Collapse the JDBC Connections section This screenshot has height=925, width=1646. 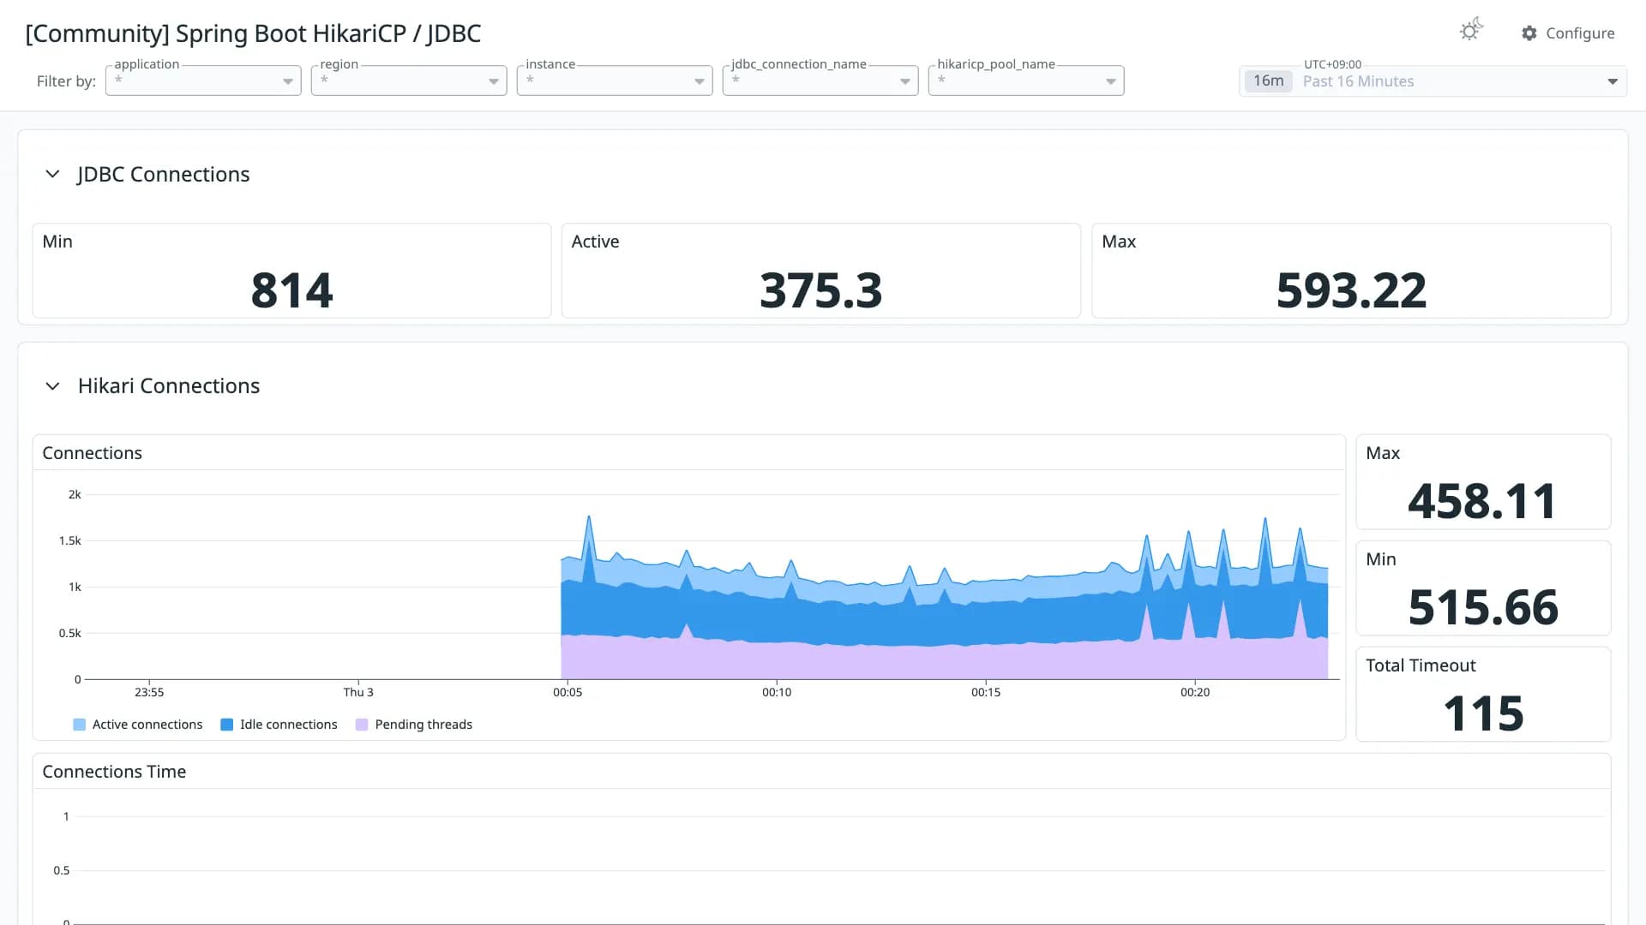pyautogui.click(x=52, y=174)
